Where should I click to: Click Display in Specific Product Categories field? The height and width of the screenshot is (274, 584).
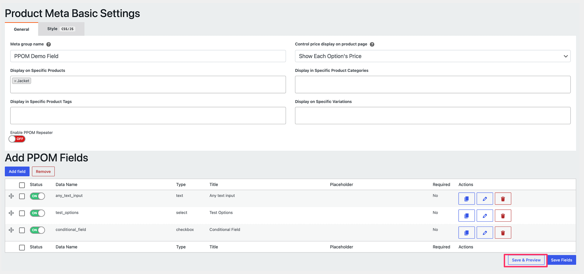pyautogui.click(x=433, y=85)
